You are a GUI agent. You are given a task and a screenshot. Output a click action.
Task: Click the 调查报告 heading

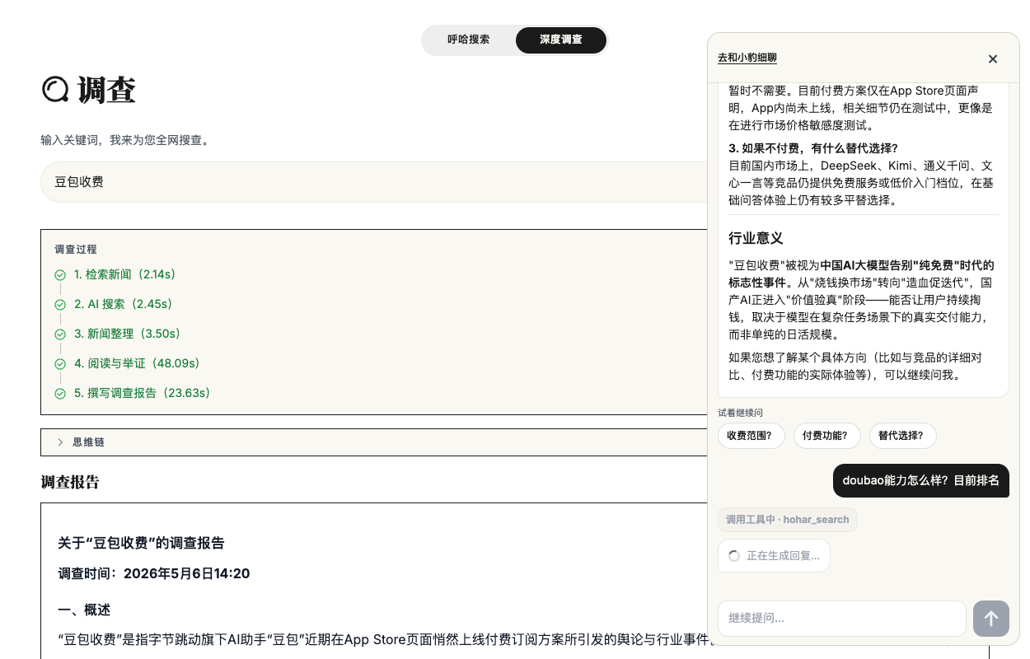(70, 482)
